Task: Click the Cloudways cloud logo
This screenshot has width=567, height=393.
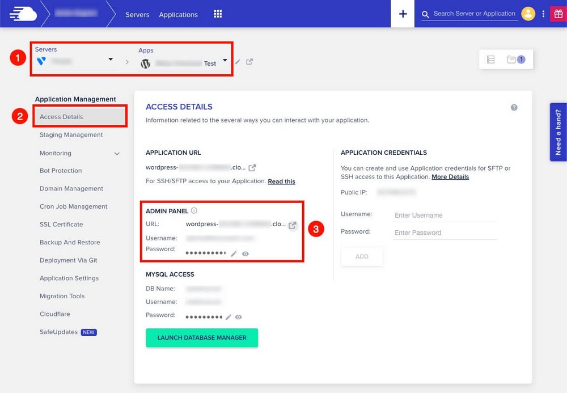Action: 23,14
